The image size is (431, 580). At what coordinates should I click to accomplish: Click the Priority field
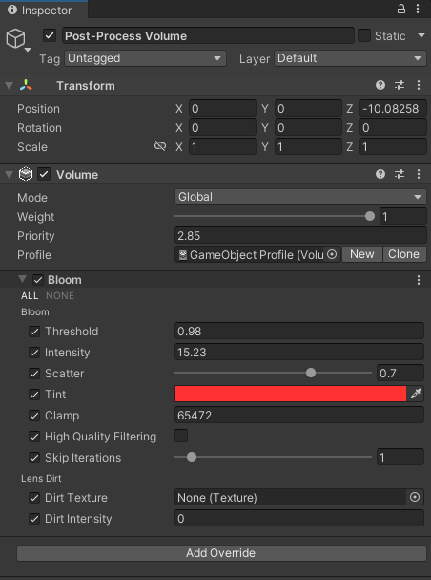(x=300, y=236)
